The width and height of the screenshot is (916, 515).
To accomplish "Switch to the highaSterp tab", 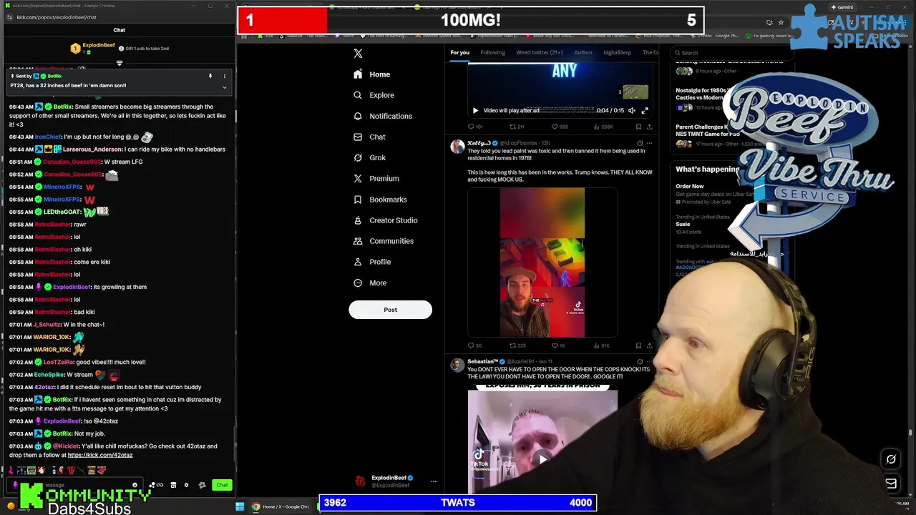I will [617, 52].
